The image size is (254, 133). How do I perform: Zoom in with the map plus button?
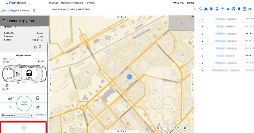tap(171, 128)
